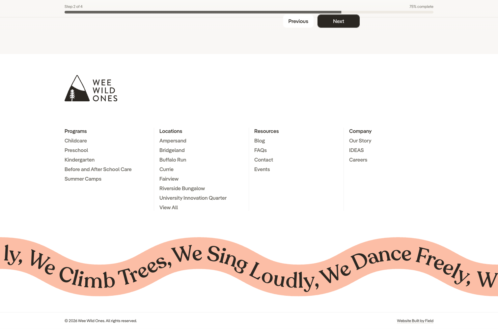Click the Wee Wild Ones mountain logo
Viewport: 498px width, 329px height.
click(91, 88)
